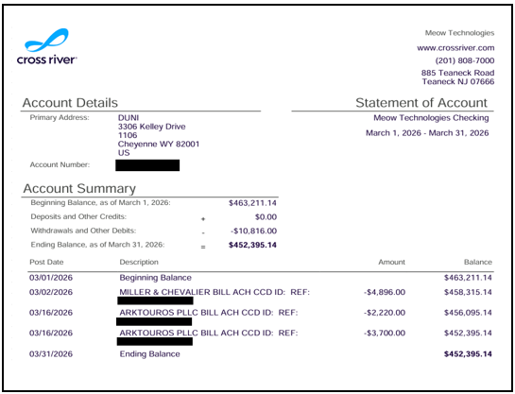Click the MILLER & CHEVALIER BILL ACH description

[215, 292]
